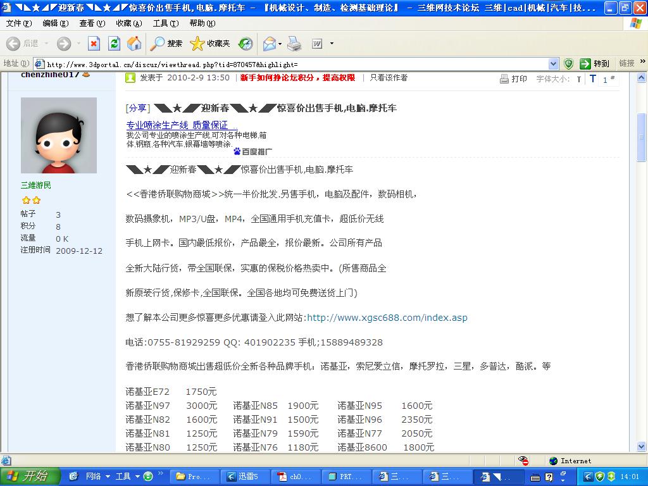Click the [分享] category tag link
Image resolution: width=648 pixels, height=486 pixels.
pyautogui.click(x=137, y=108)
